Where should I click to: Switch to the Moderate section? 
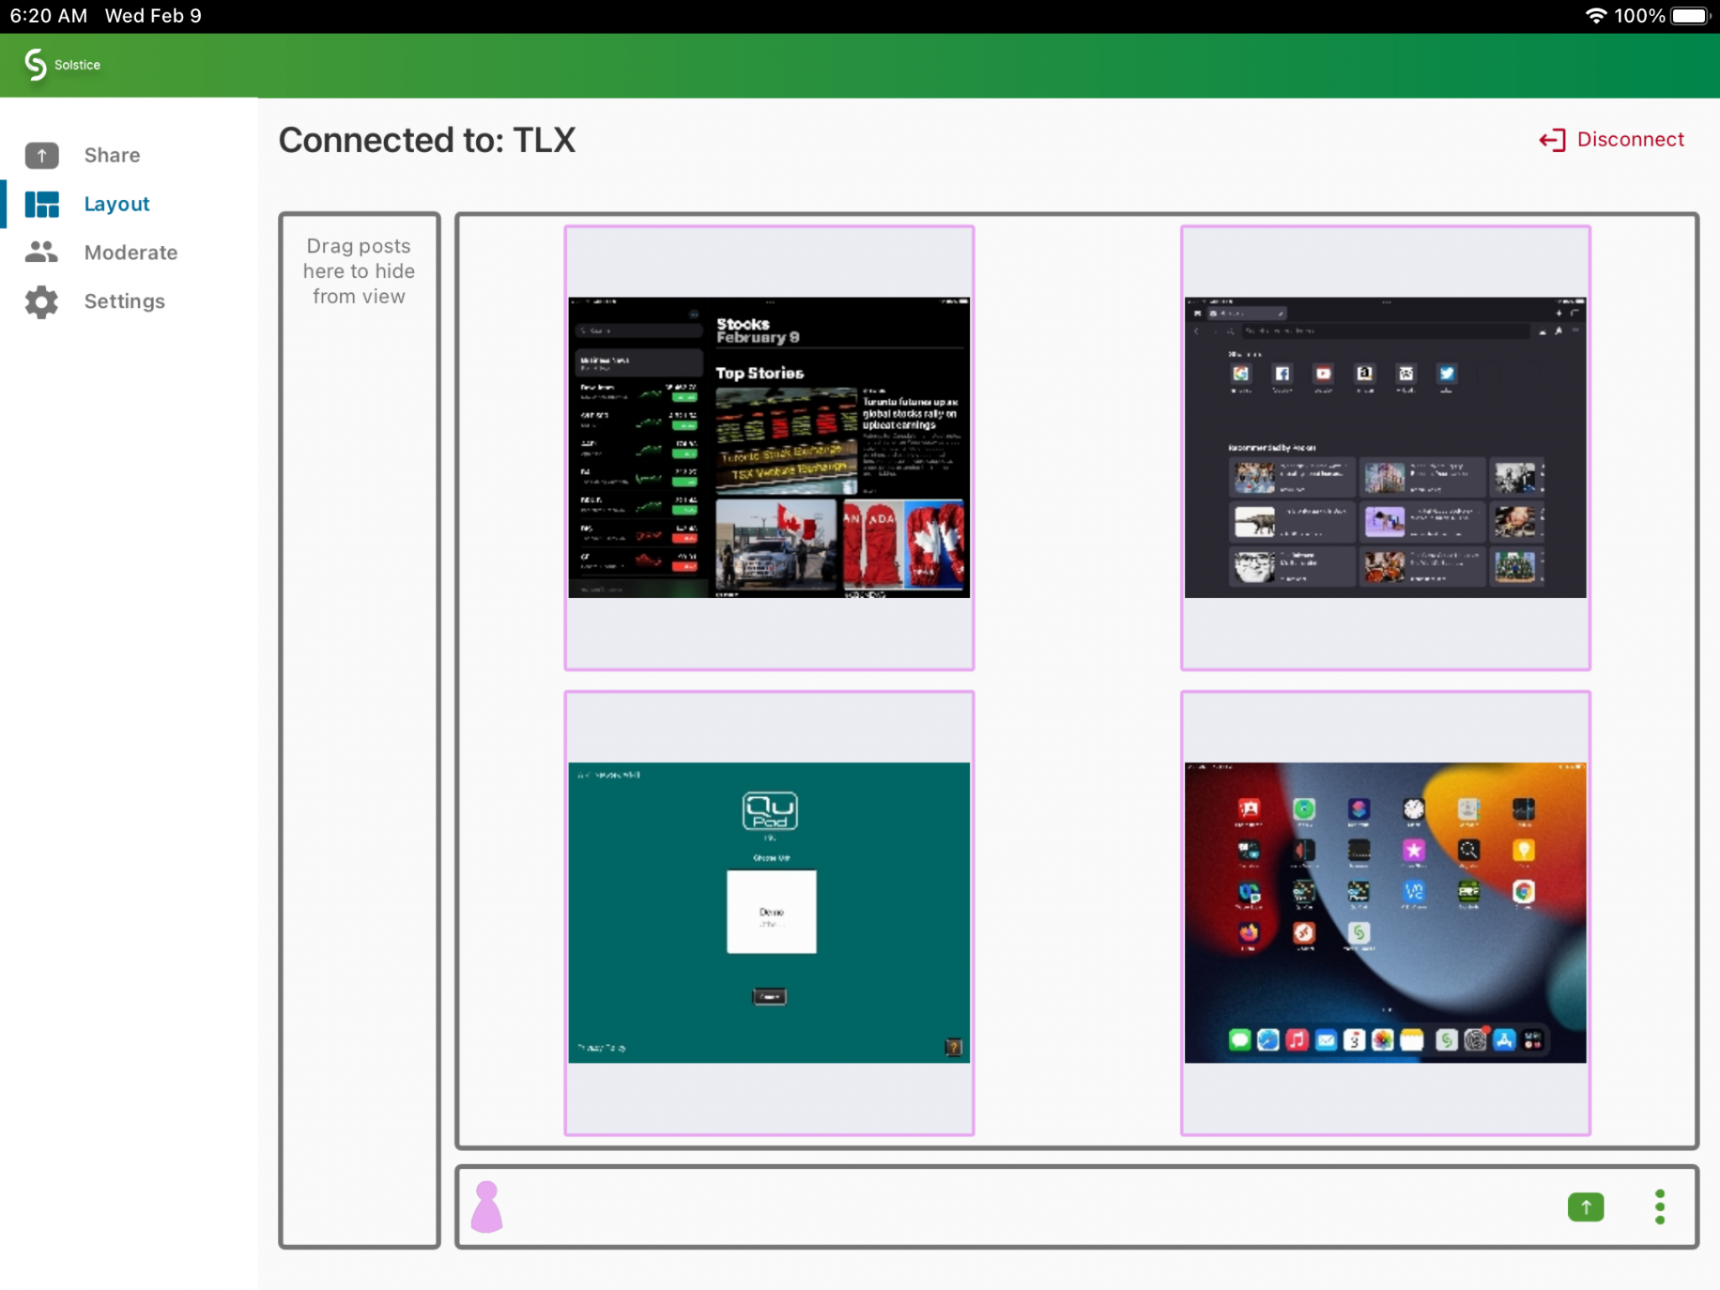click(130, 253)
